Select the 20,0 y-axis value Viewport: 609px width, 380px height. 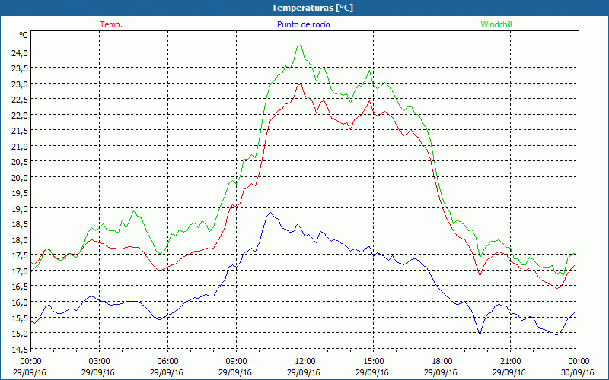click(x=19, y=178)
